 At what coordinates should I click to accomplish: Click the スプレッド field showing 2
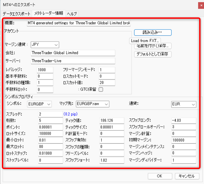point(51,114)
